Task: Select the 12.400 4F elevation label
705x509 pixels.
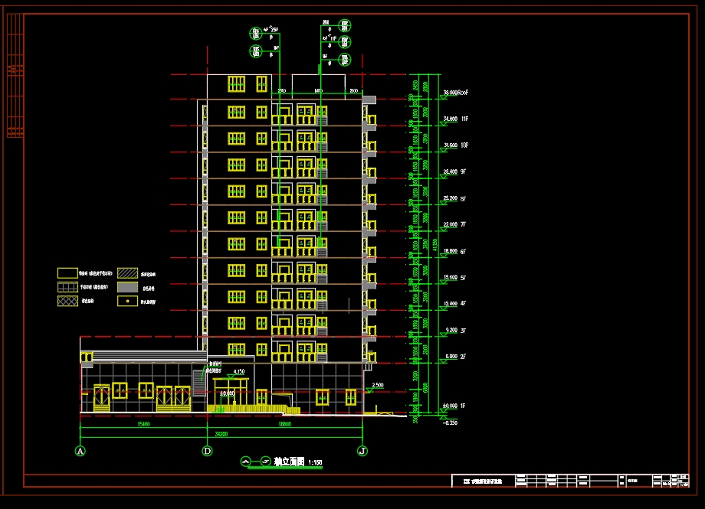Action: tap(454, 303)
